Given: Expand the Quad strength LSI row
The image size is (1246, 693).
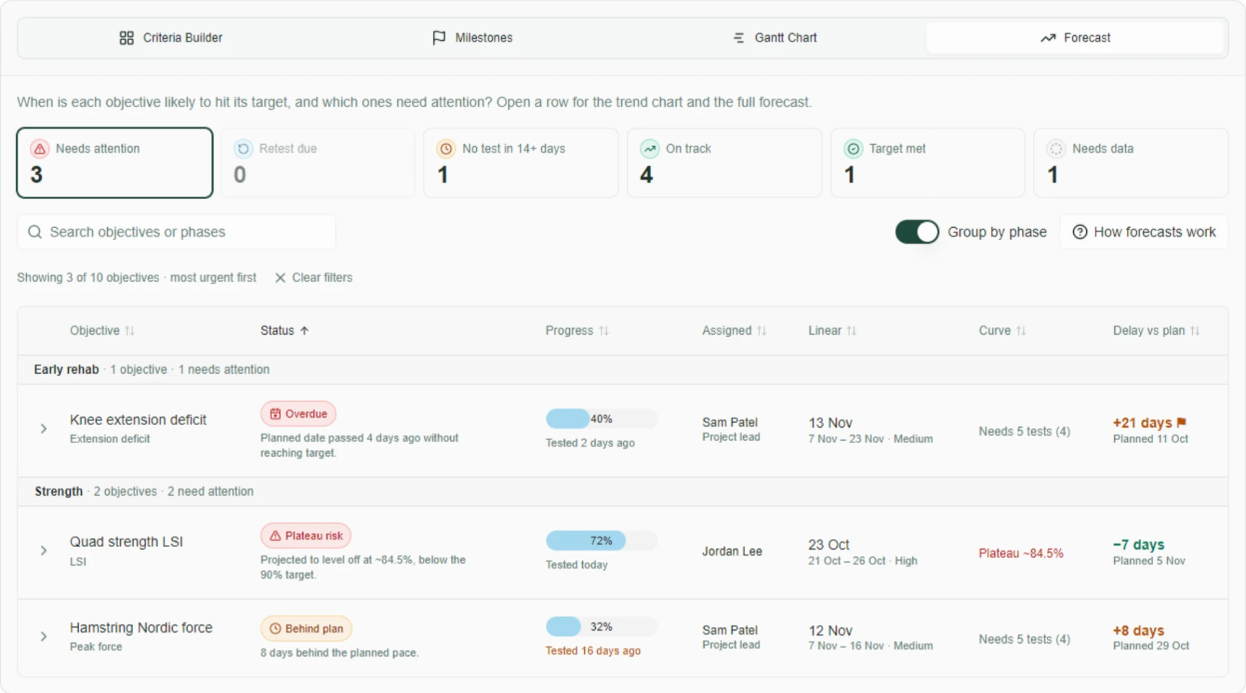Looking at the screenshot, I should pos(43,551).
